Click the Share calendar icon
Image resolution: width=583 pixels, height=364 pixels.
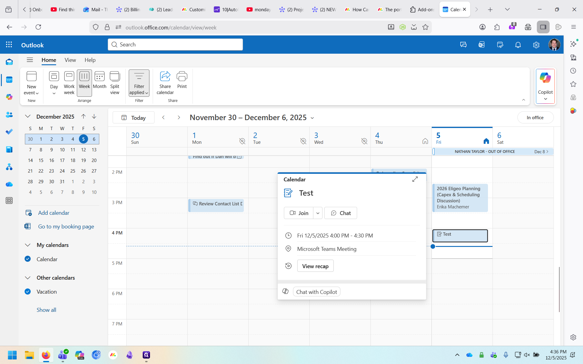(165, 76)
